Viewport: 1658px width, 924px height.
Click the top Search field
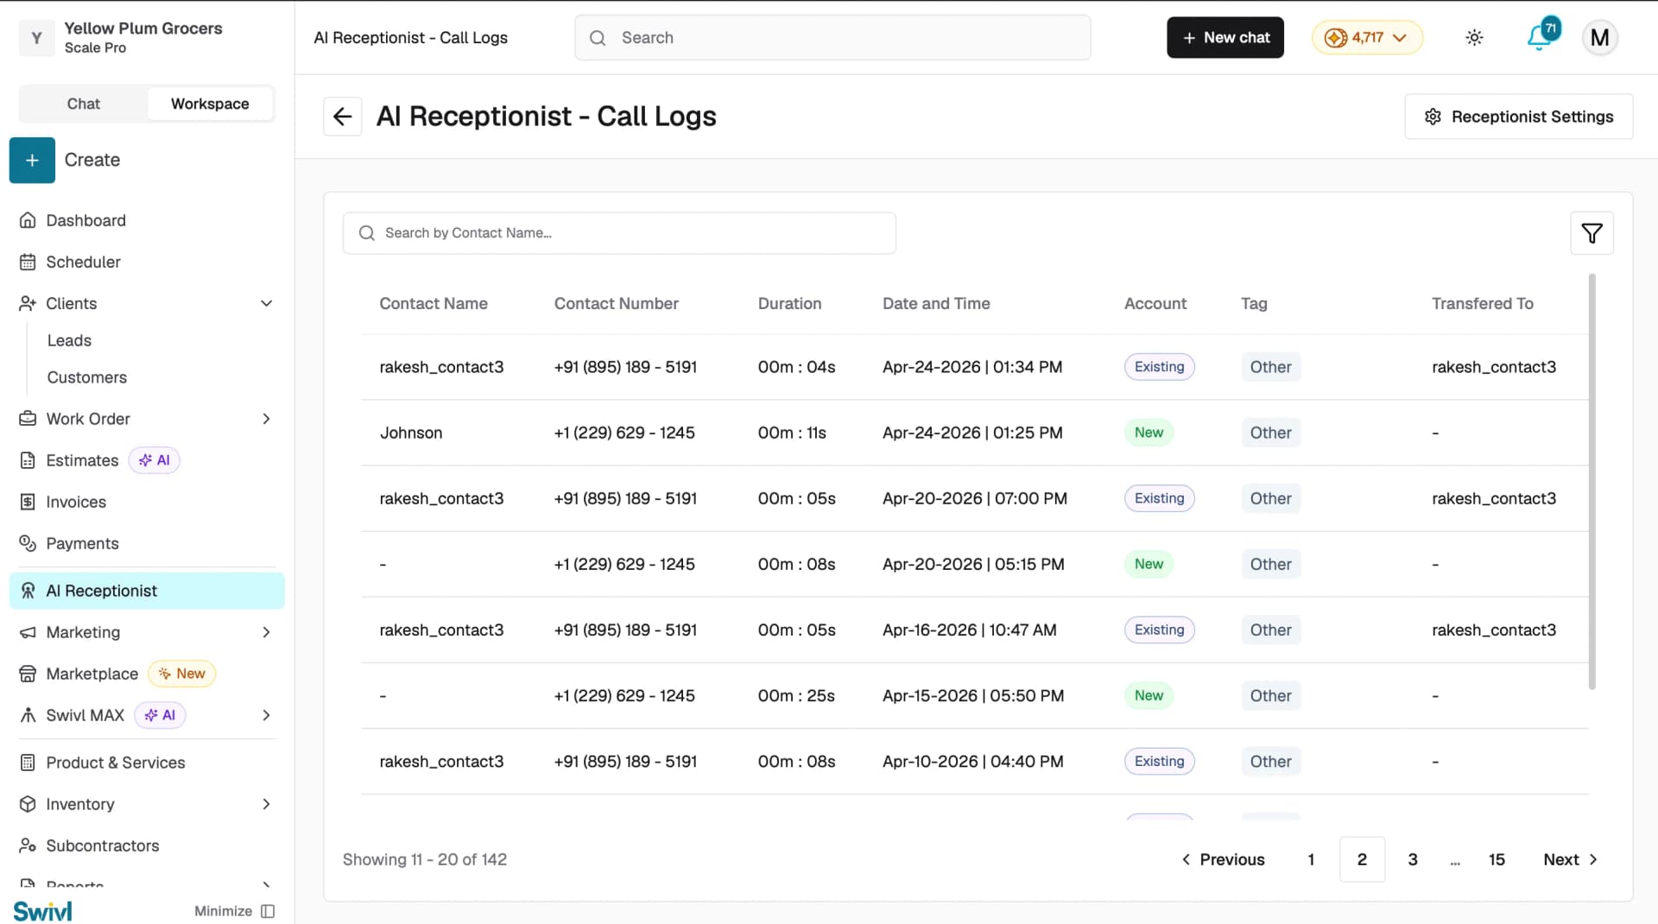[x=832, y=37]
